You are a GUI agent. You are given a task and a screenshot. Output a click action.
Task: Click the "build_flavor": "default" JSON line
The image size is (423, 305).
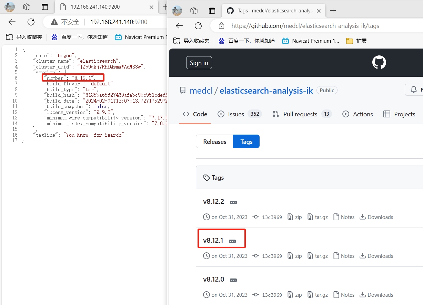point(80,84)
